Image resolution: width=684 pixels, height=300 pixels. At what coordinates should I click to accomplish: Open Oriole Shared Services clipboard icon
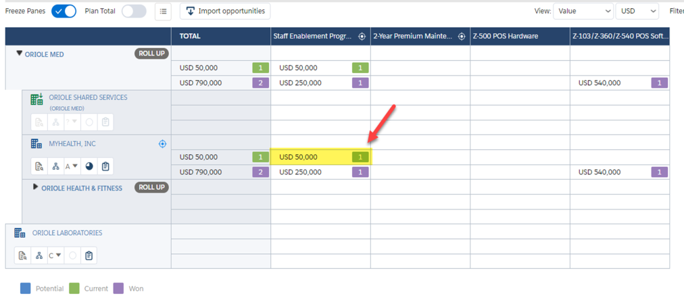pyautogui.click(x=105, y=122)
